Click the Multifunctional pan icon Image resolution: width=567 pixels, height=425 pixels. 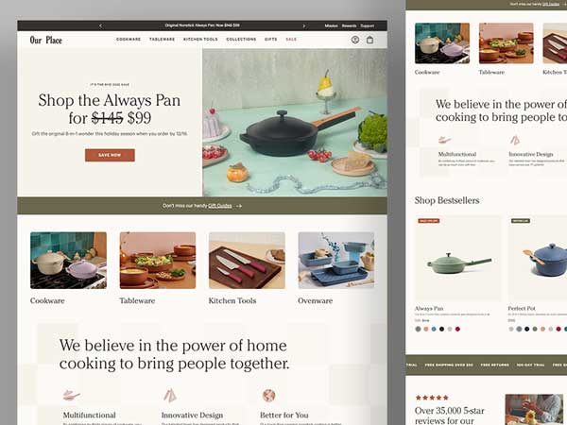[x=71, y=395]
